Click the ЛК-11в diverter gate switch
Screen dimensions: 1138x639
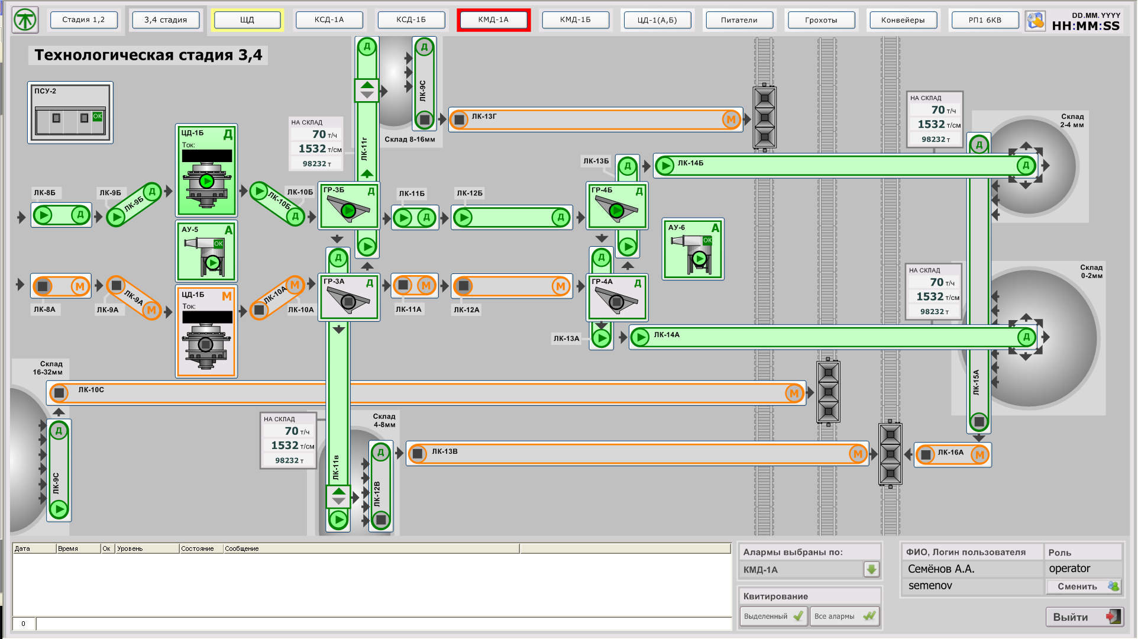click(338, 496)
